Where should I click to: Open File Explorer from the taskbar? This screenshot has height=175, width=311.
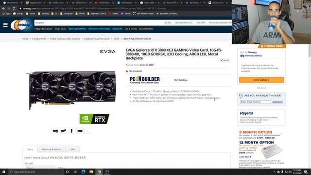pyautogui.click(x=91, y=172)
